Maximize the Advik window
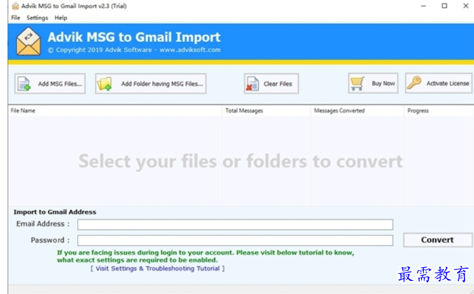 (445, 6)
